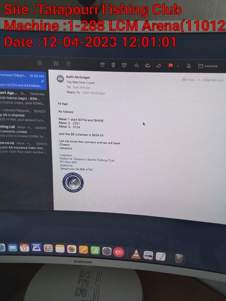Reply All to the message

click(x=147, y=66)
